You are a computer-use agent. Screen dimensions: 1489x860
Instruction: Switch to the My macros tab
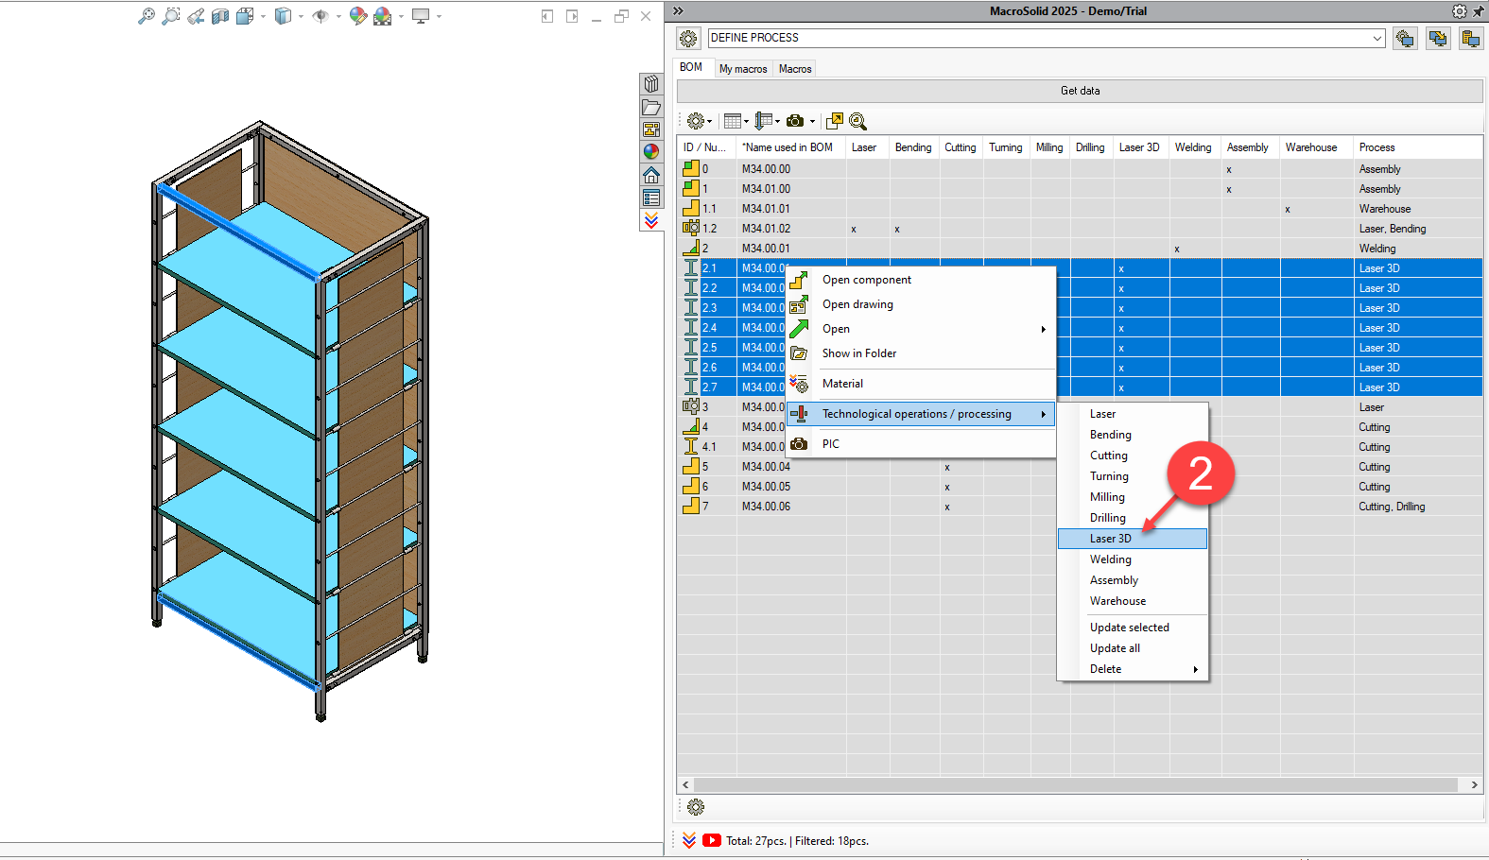pyautogui.click(x=743, y=69)
